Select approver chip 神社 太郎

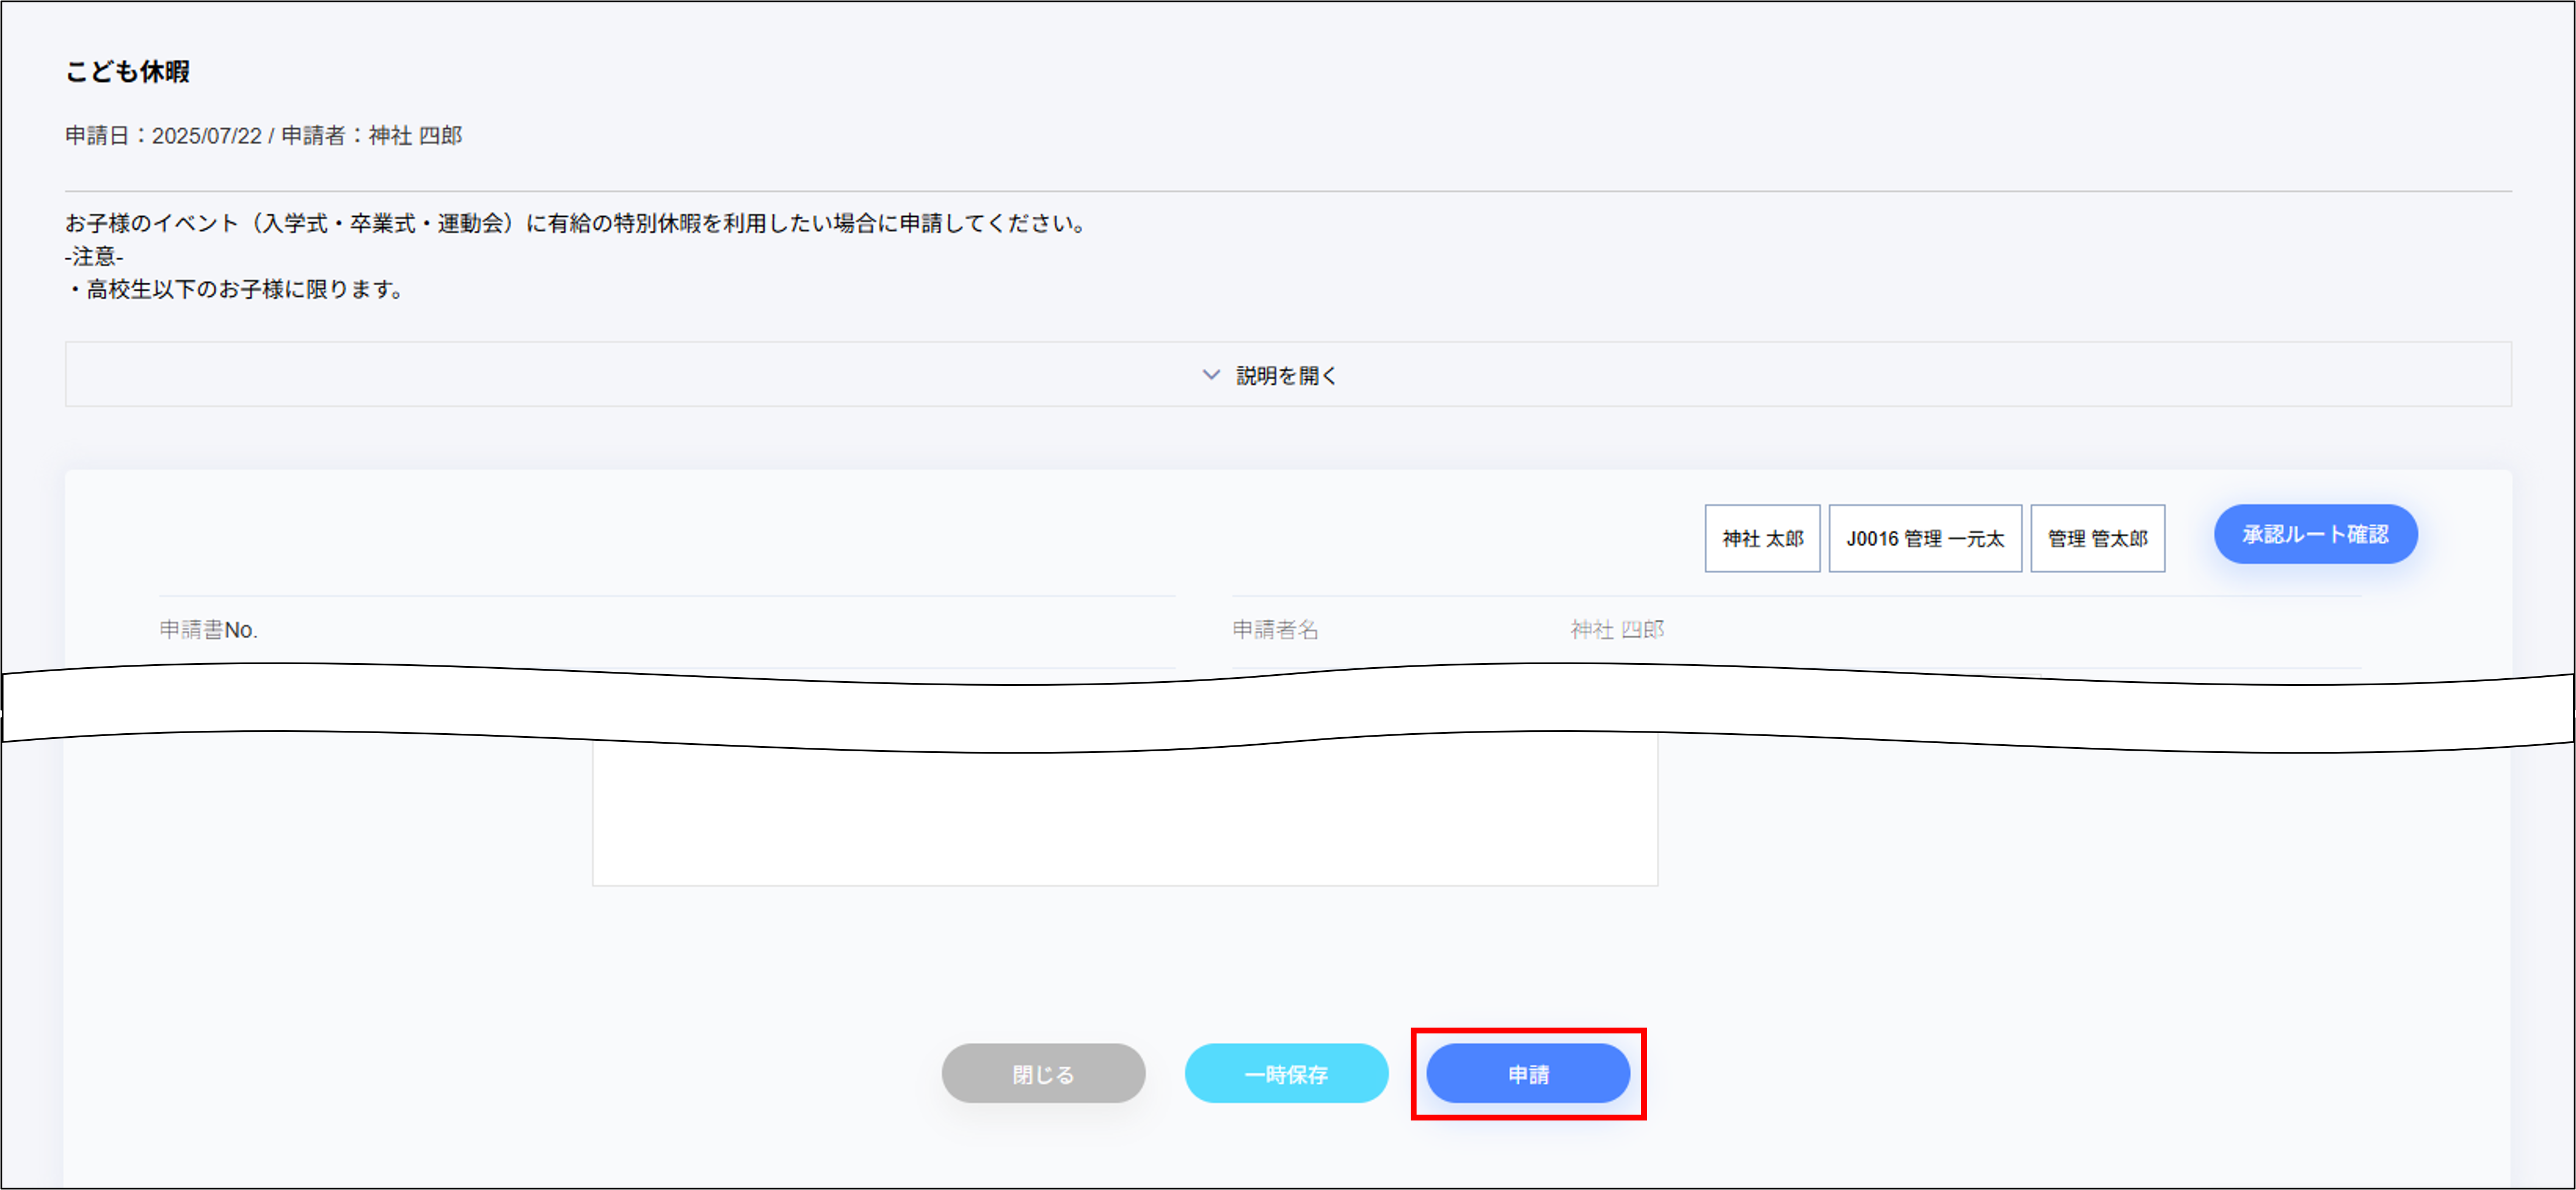(x=1762, y=538)
